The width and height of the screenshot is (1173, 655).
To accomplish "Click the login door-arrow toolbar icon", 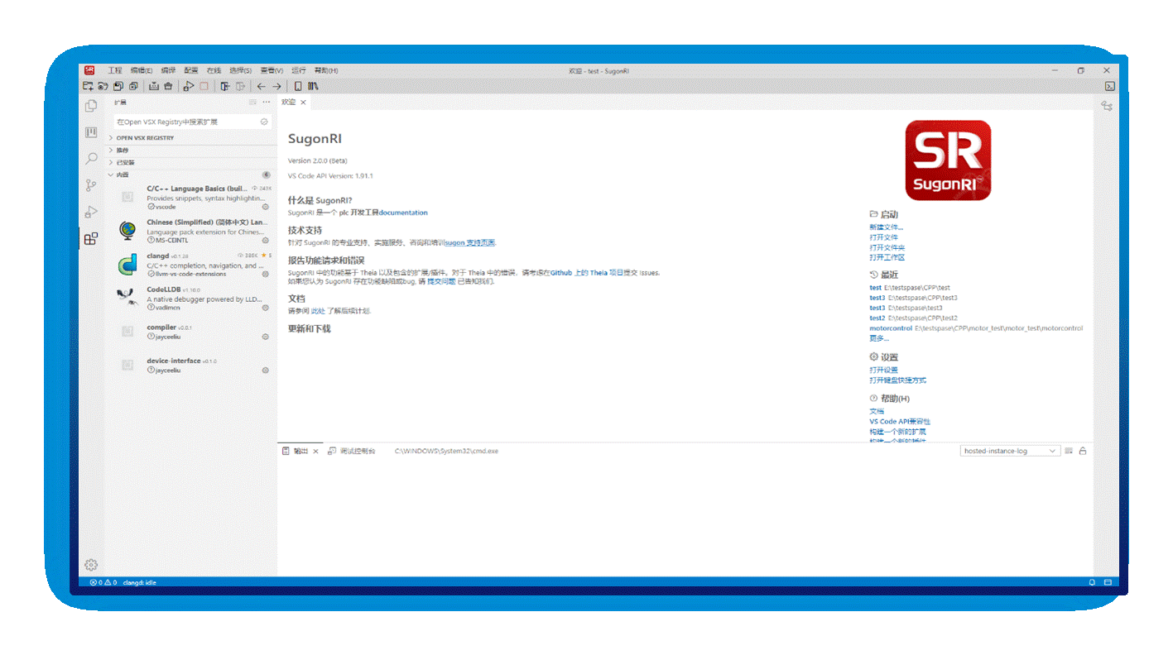I will [x=225, y=86].
